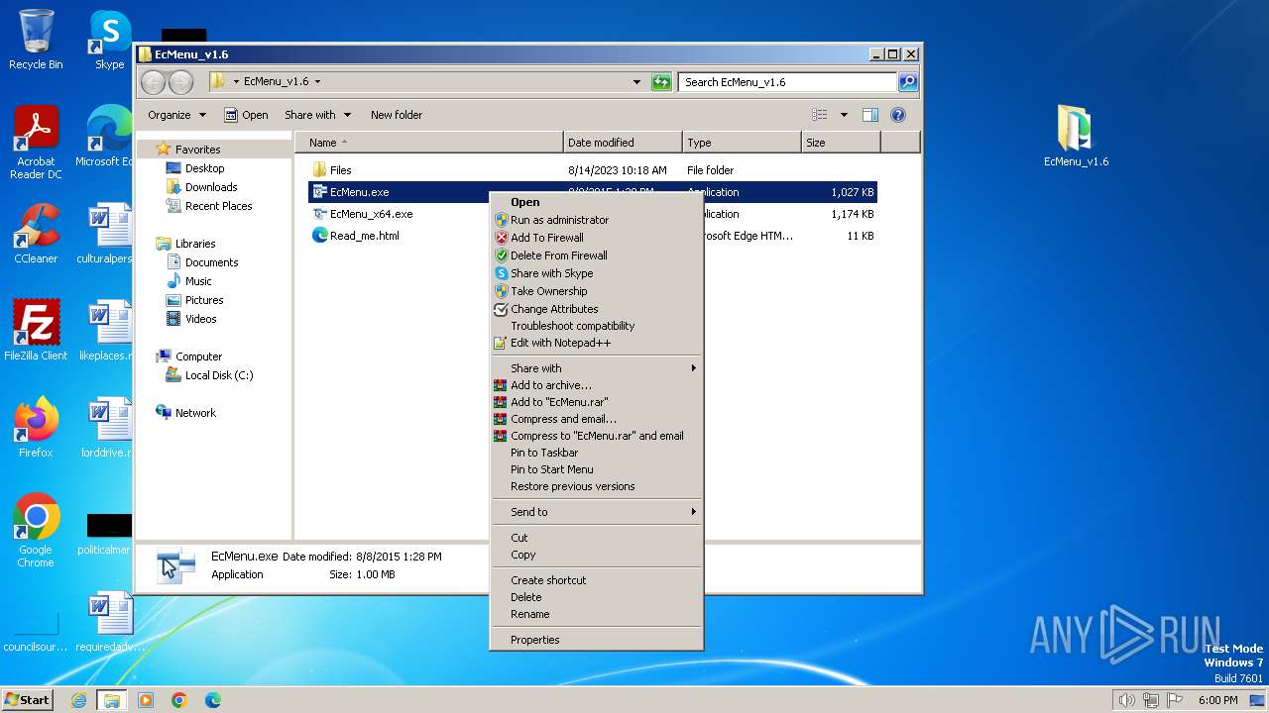Open Windows Media Player taskbar icon
Viewport: 1269px width, 713px height.
(146, 700)
